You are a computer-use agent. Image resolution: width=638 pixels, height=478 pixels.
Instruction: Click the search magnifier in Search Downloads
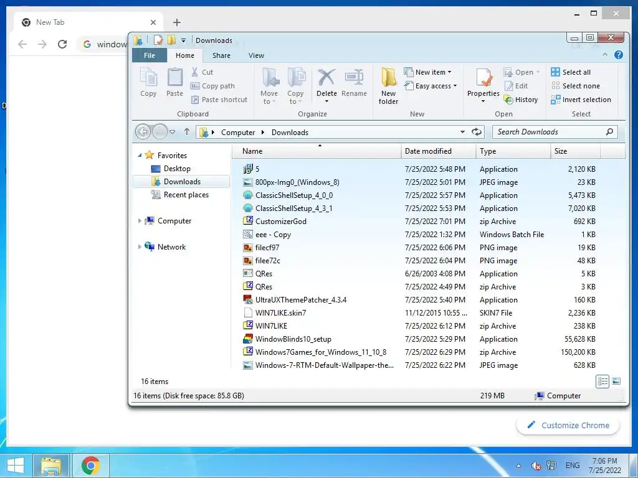609,132
